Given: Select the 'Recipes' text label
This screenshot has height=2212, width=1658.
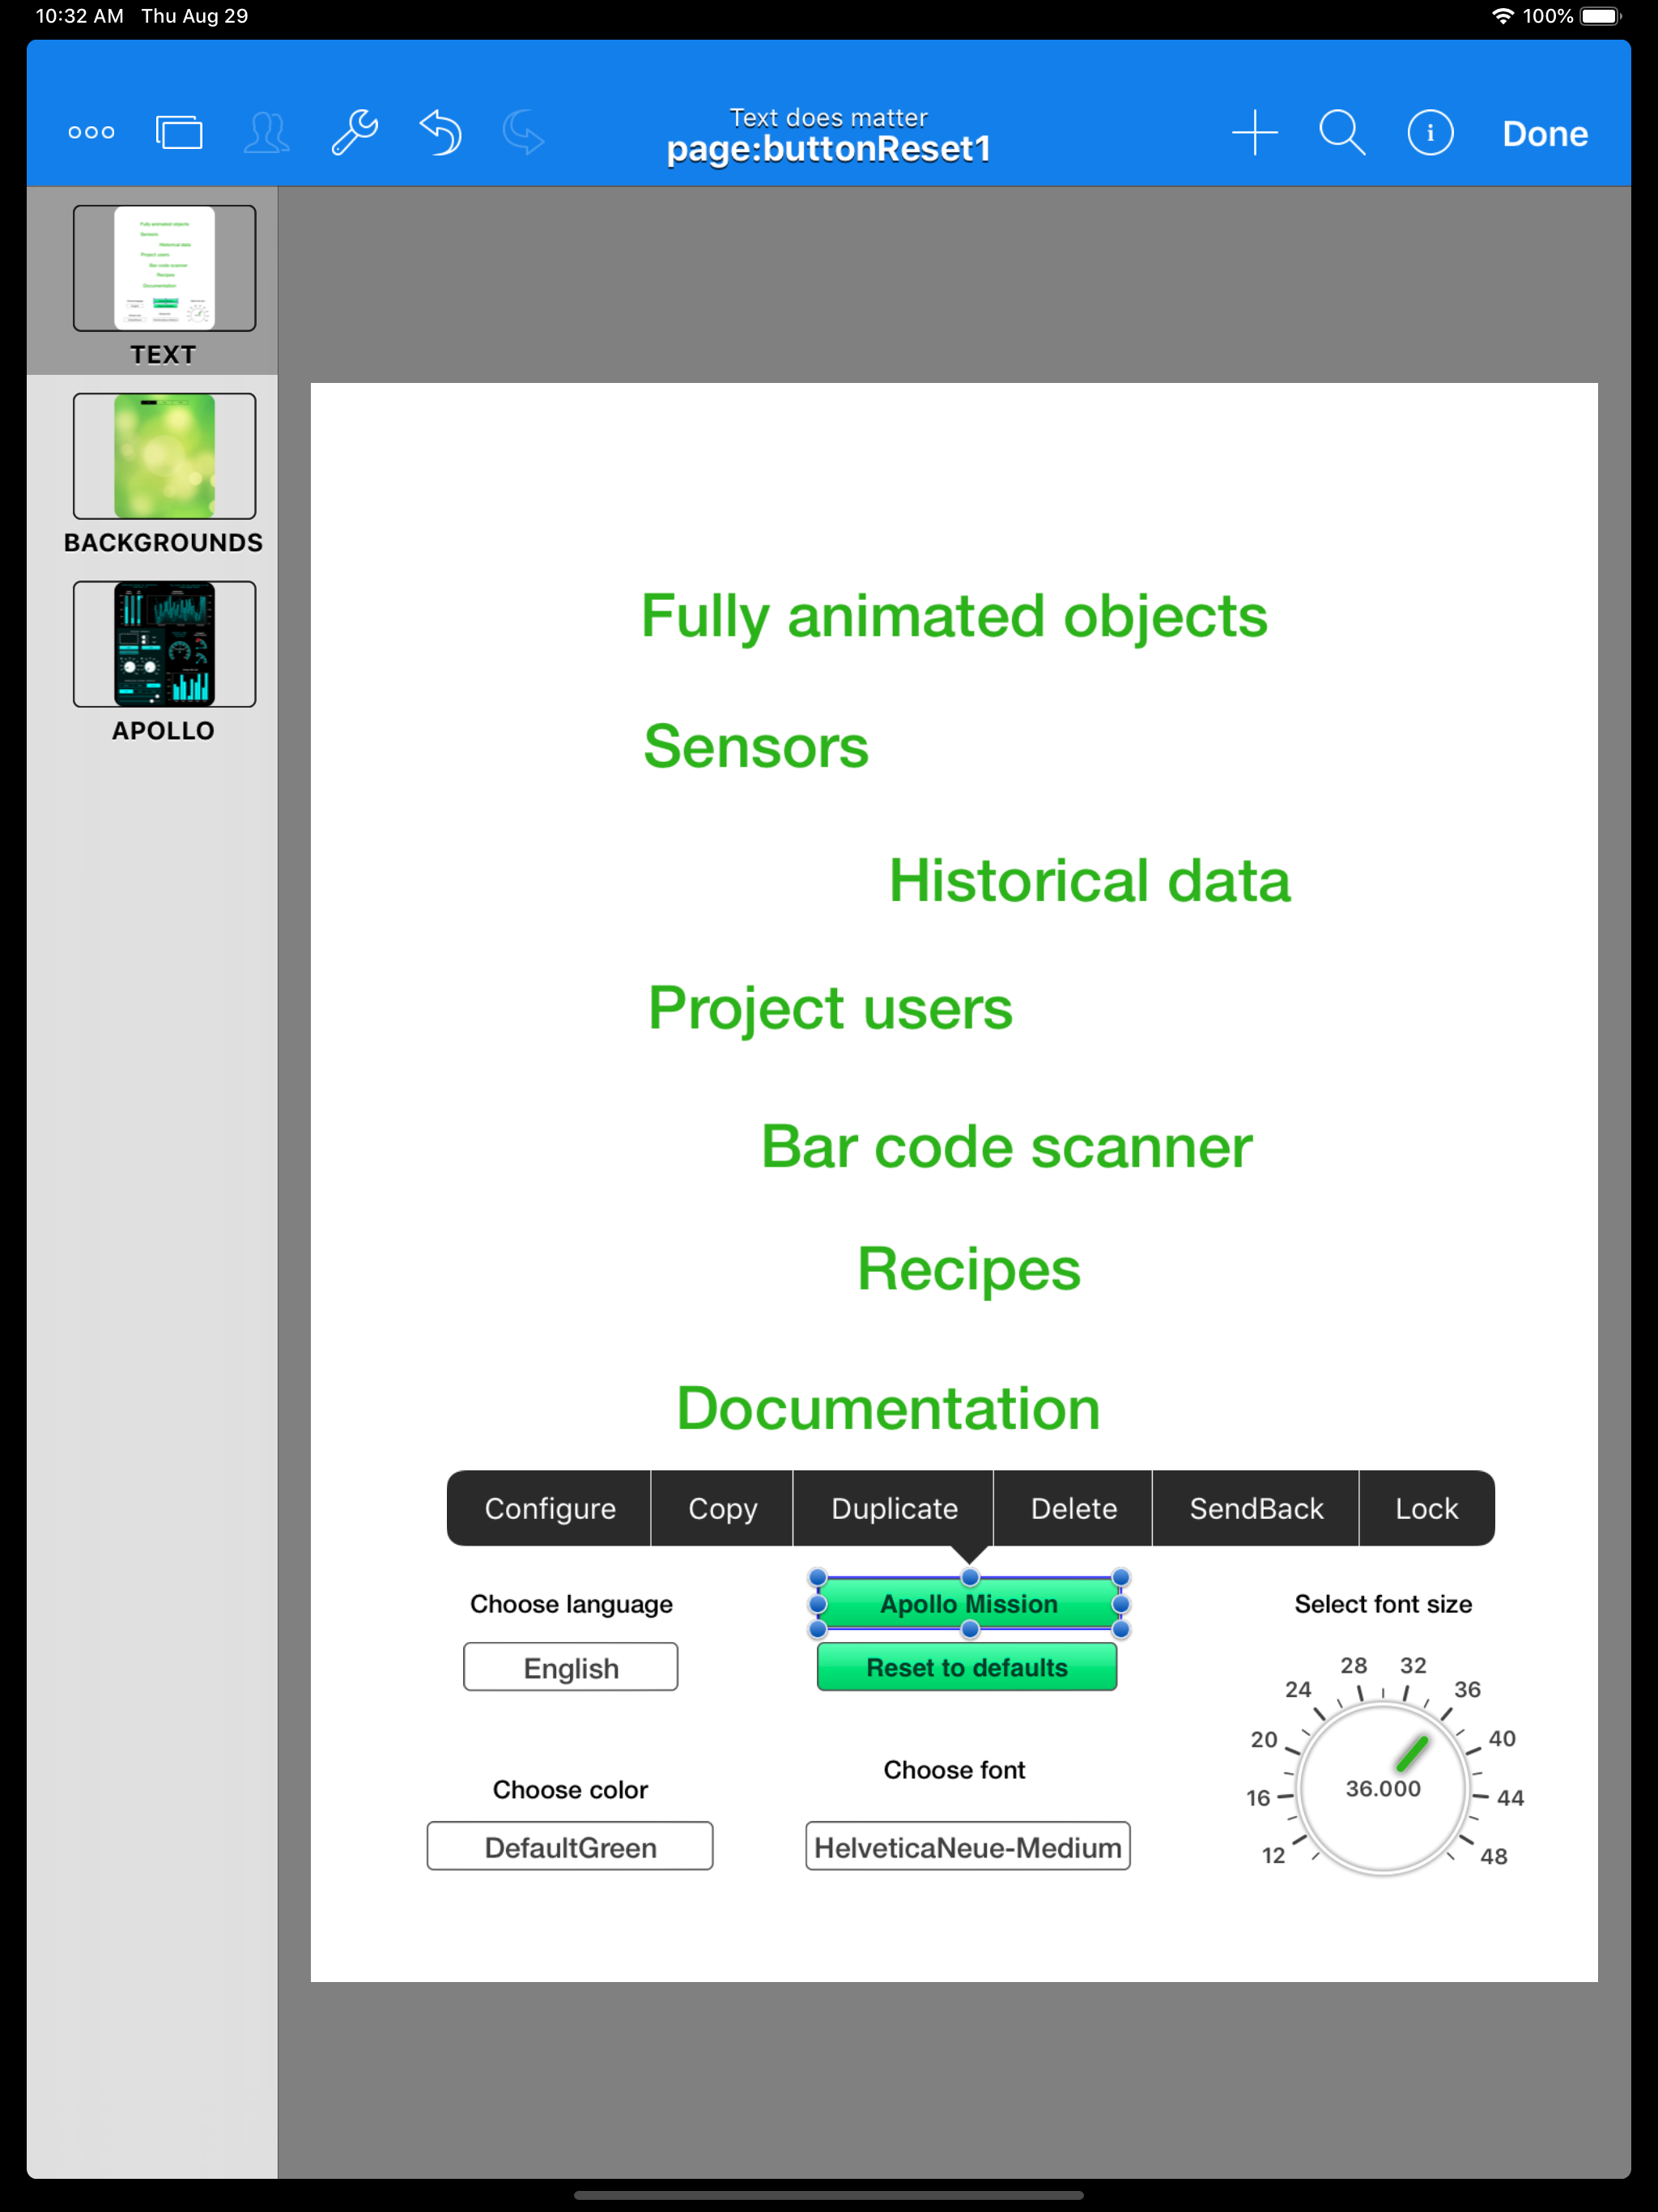Looking at the screenshot, I should pos(968,1270).
